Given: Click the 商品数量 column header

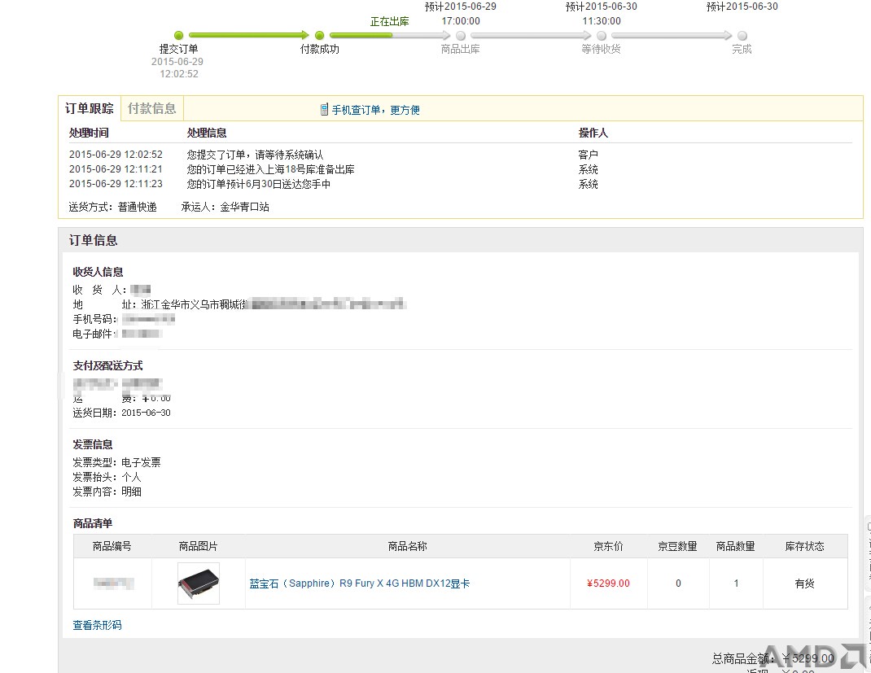Looking at the screenshot, I should click(x=735, y=546).
